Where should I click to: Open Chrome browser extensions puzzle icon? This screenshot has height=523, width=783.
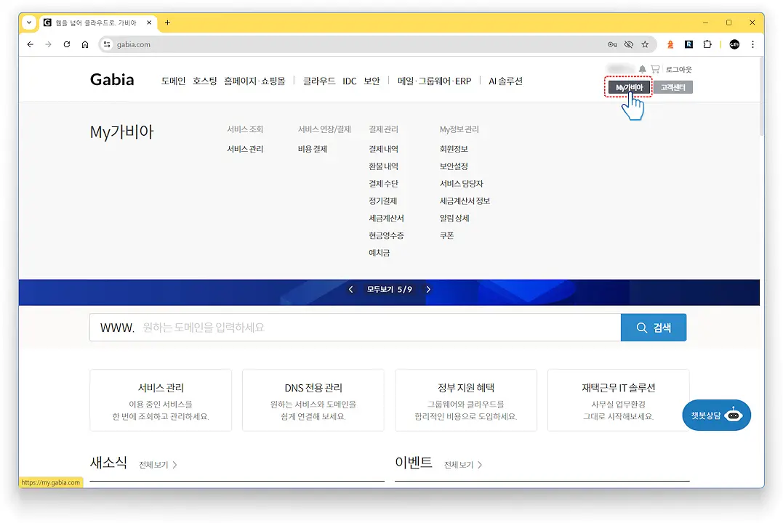coord(707,44)
